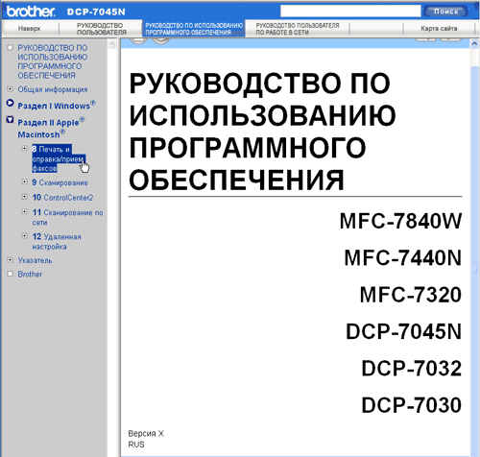Click the content pane vertical scrollbar thumb
The image size is (480, 457).
tap(474, 261)
